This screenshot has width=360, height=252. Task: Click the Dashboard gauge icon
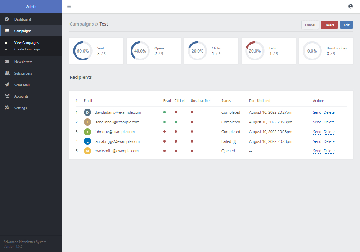click(x=7, y=19)
